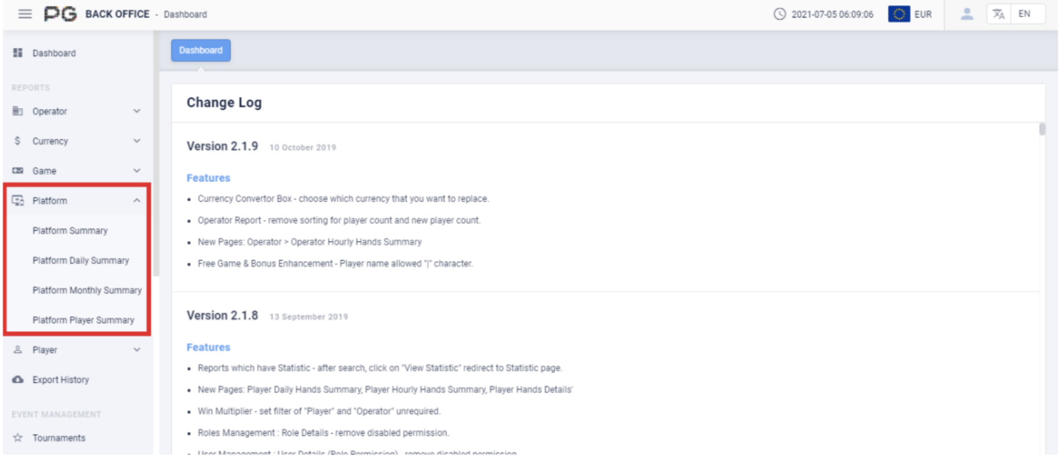
Task: Click the EU flag currency icon
Action: point(899,14)
